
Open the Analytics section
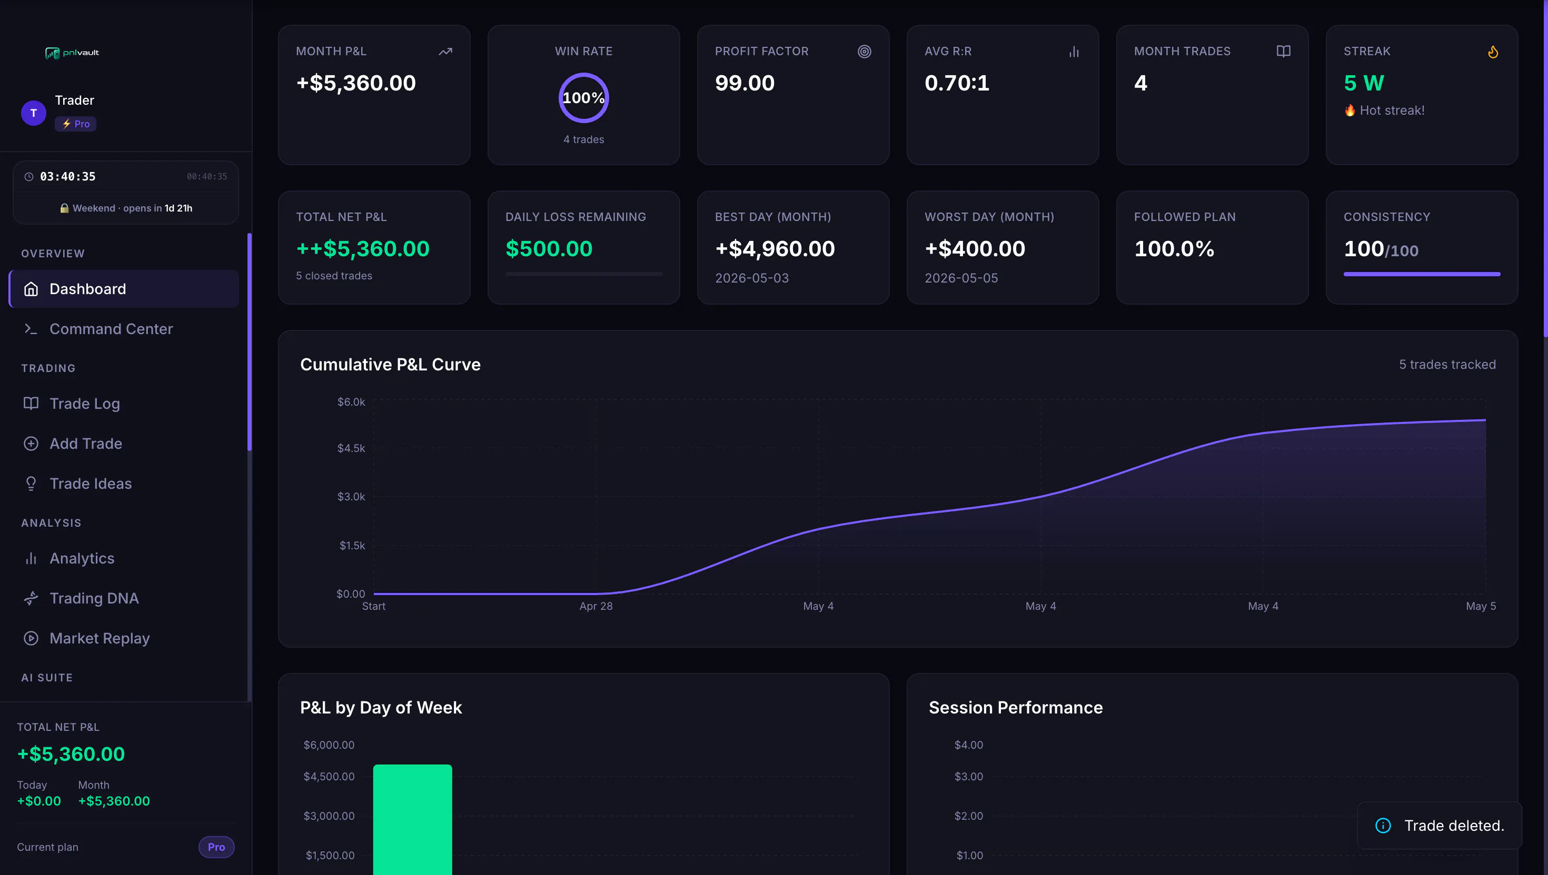point(124,558)
